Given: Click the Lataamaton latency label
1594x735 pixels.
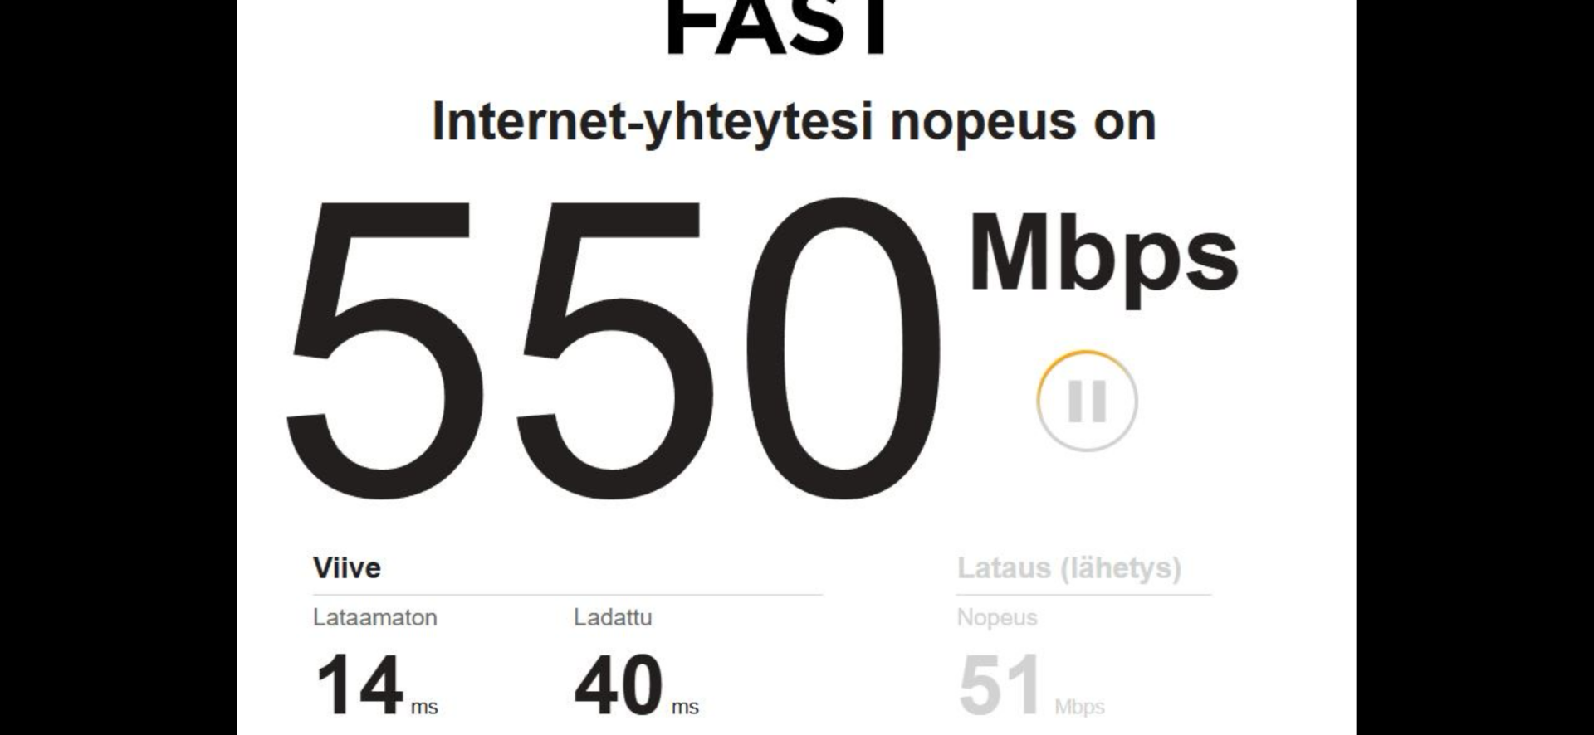Looking at the screenshot, I should click(x=374, y=618).
